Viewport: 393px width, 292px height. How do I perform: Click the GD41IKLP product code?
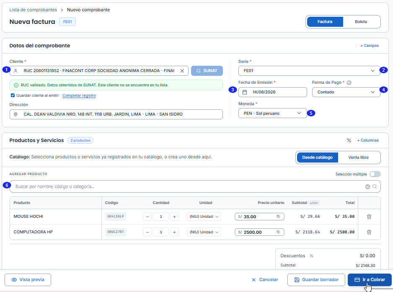tap(116, 216)
